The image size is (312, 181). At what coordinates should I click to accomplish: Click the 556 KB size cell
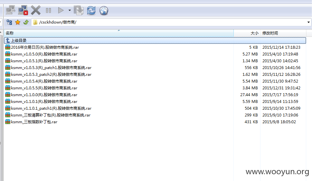click(251, 68)
